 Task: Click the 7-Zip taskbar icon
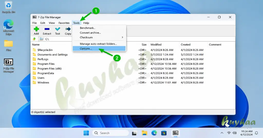click(175, 133)
